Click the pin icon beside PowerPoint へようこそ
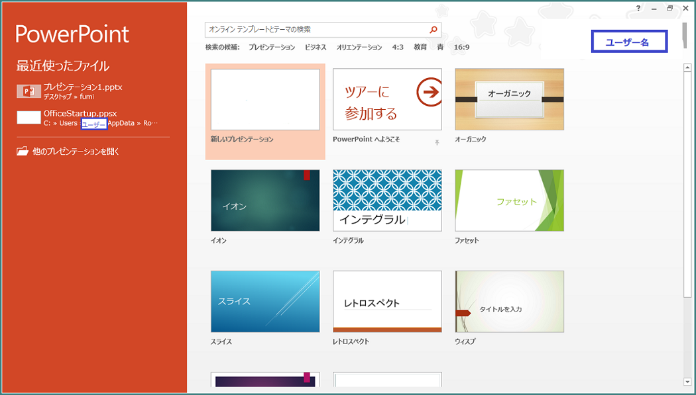 coord(437,142)
